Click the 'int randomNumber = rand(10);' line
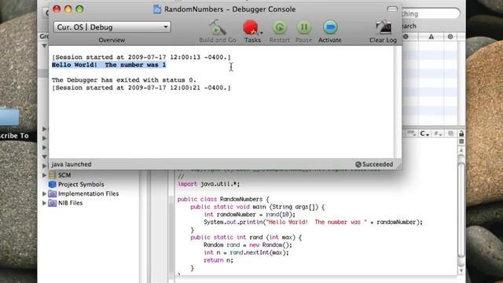Viewport: 503px width, 283px height. click(x=249, y=215)
